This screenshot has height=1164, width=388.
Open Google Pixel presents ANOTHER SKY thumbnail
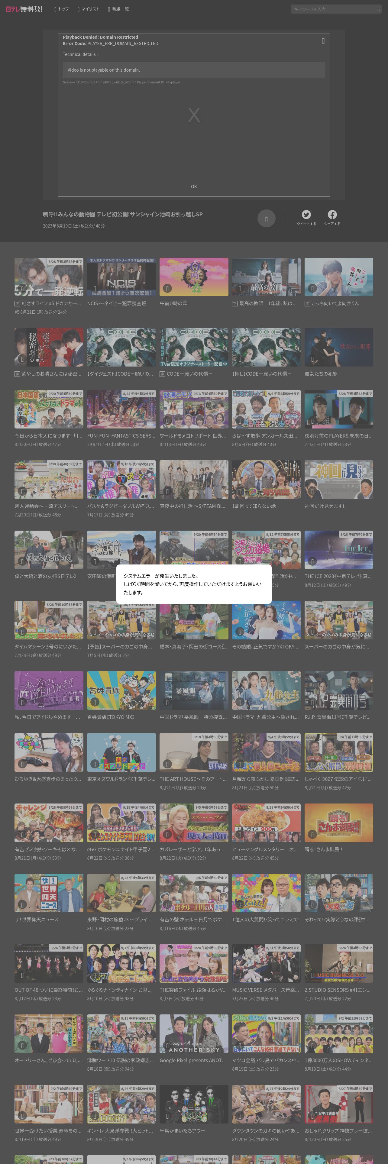[194, 1034]
